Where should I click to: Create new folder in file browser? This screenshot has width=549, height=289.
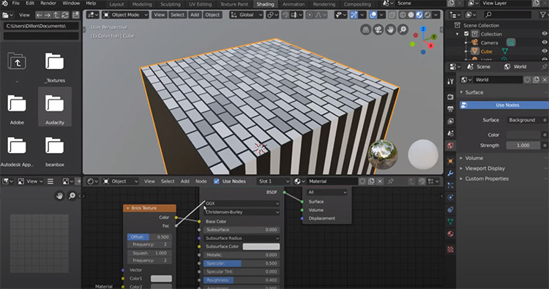75,15
